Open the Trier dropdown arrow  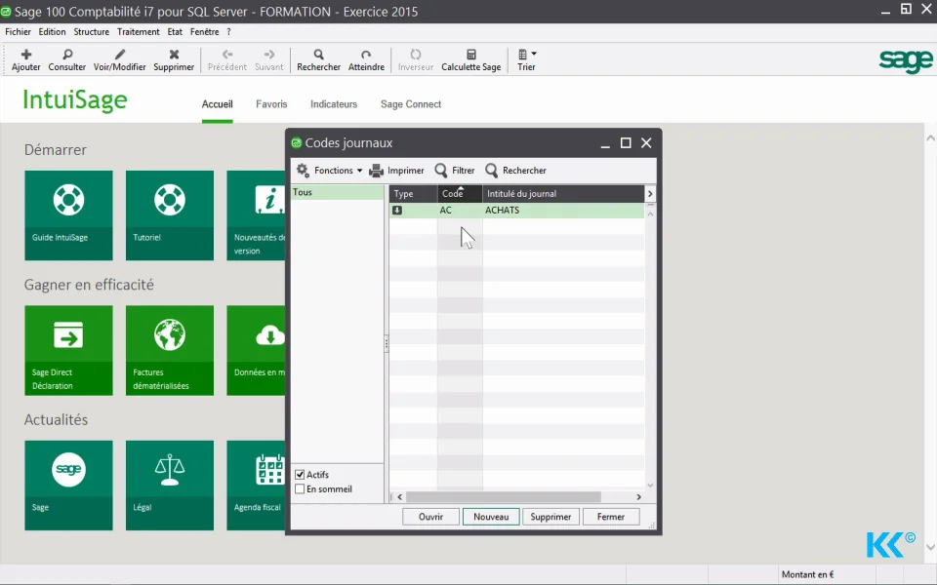pos(534,54)
